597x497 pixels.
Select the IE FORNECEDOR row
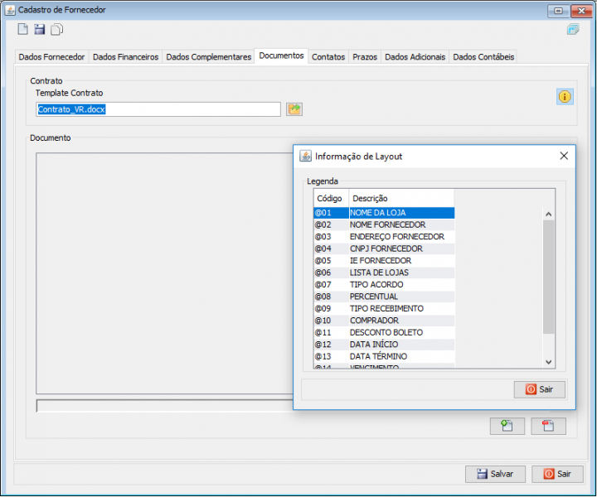pos(384,261)
